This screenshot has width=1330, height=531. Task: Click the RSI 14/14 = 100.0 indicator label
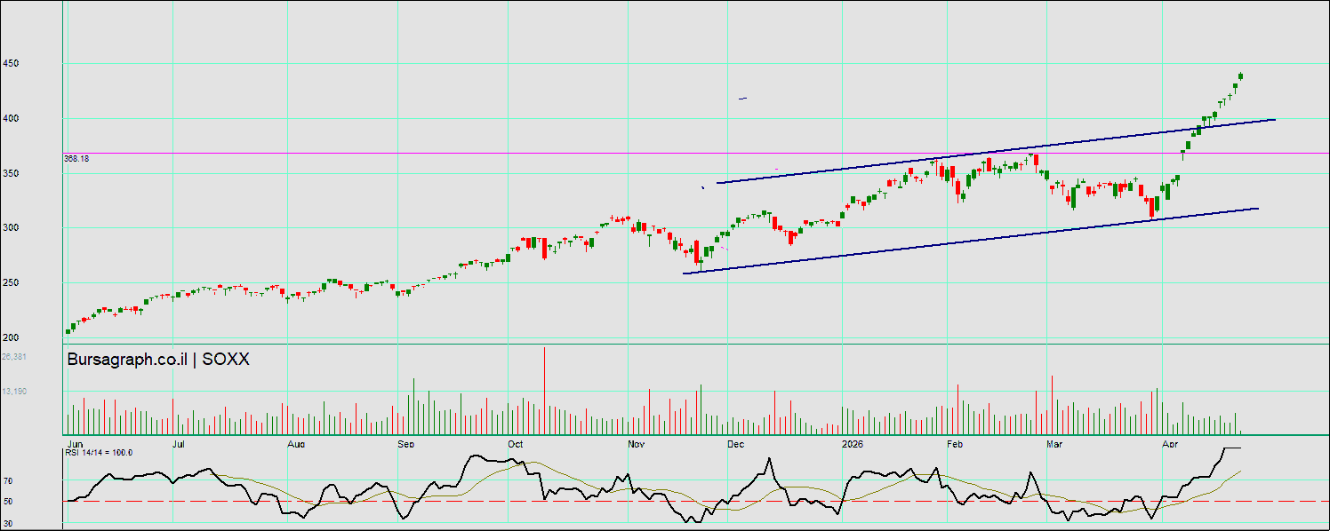[x=99, y=453]
